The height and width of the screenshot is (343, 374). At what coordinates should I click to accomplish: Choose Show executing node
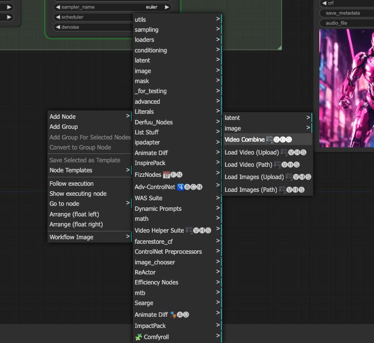coord(89,194)
